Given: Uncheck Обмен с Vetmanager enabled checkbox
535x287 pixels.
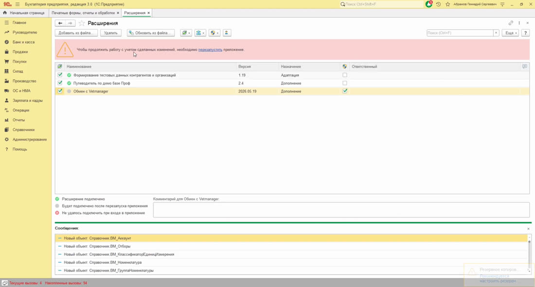Looking at the screenshot, I should click(60, 91).
